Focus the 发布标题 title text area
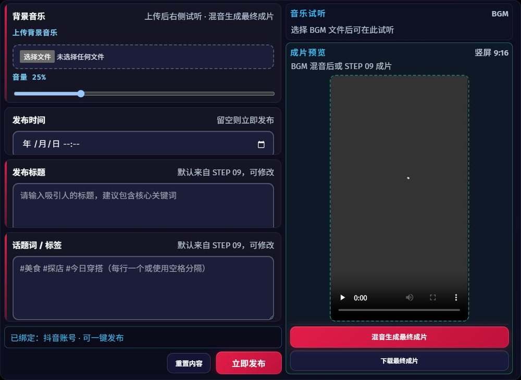Screen dimensions: 521x380 tap(143, 205)
